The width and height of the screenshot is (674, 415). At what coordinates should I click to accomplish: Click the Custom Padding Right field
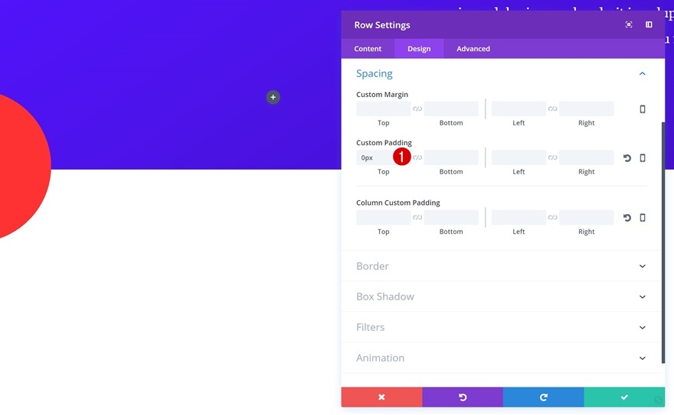click(587, 157)
